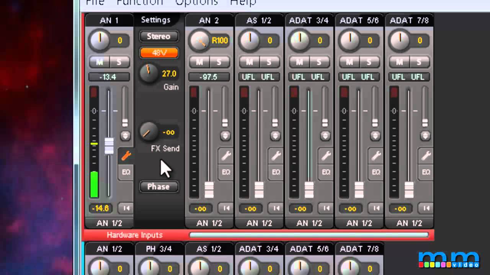Open EQ panel on ADAT 7/8 input

click(x=426, y=172)
